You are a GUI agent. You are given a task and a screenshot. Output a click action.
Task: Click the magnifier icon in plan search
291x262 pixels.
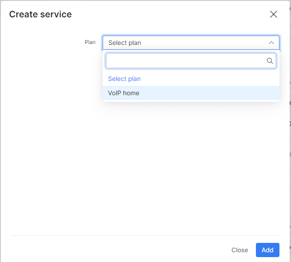point(270,61)
